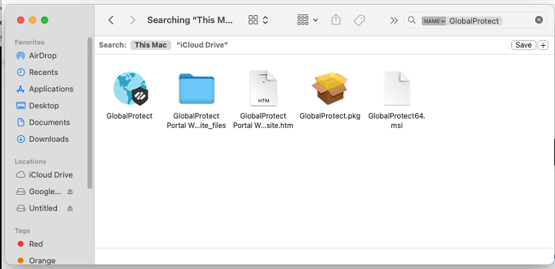Open Applications in the sidebar
Image resolution: width=555 pixels, height=269 pixels.
(51, 89)
